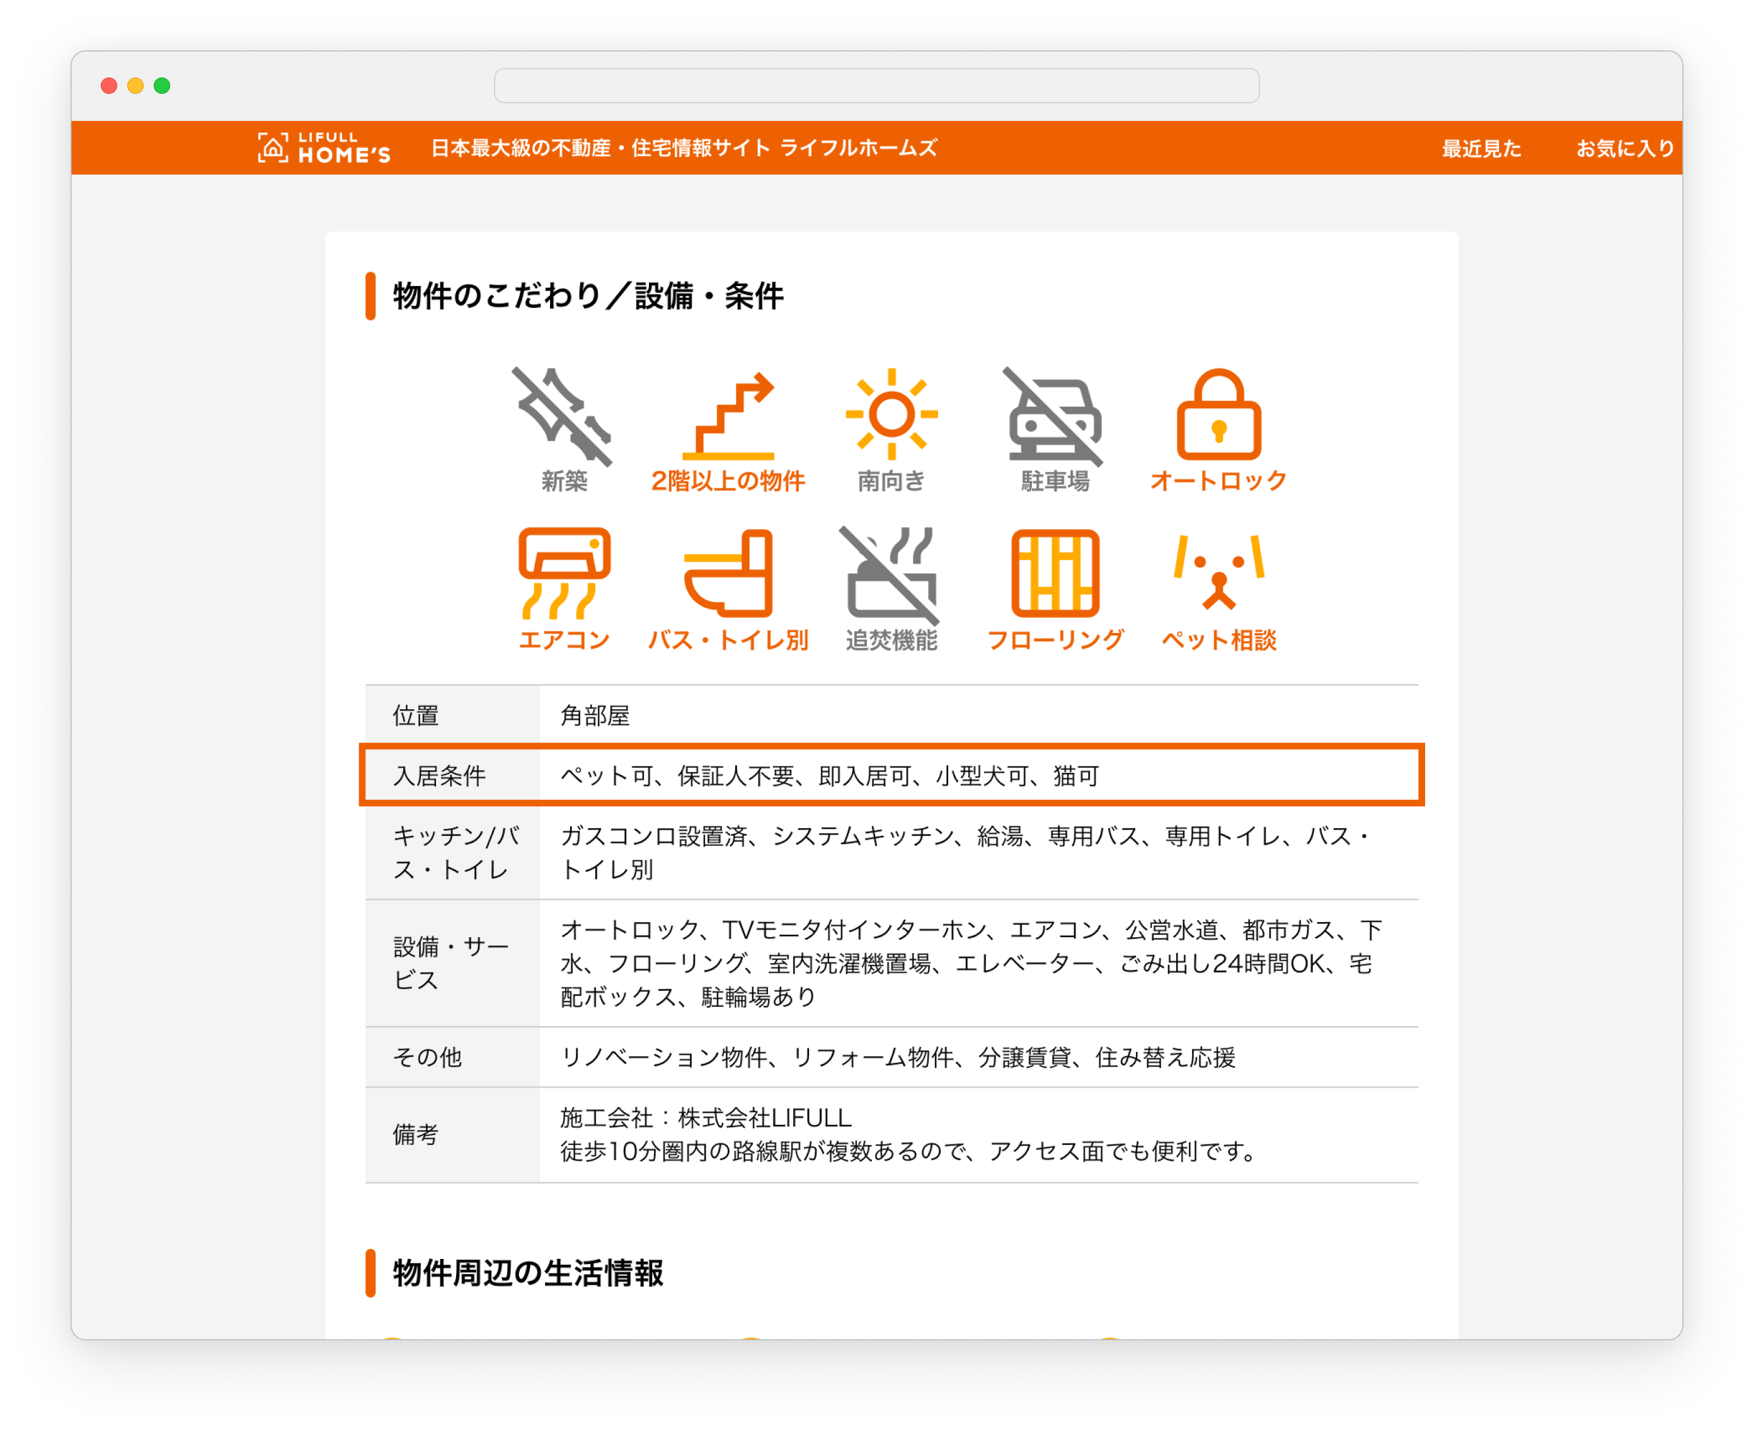
Task: Click the 物件周辺の生活情報 heading
Action: tap(528, 1273)
